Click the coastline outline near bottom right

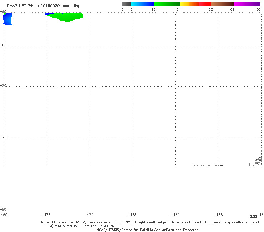point(255,162)
